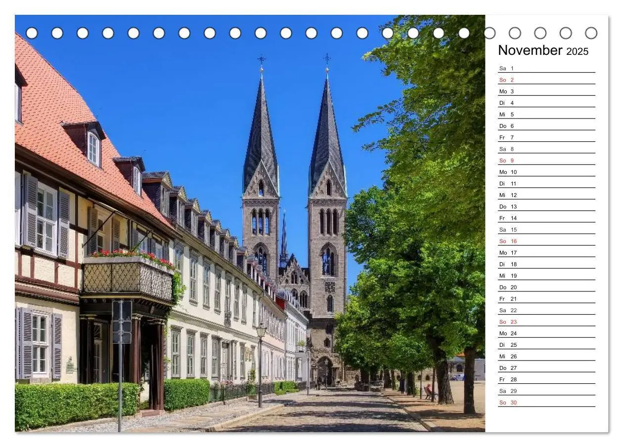Pick the row "Do 20"

tap(546, 287)
